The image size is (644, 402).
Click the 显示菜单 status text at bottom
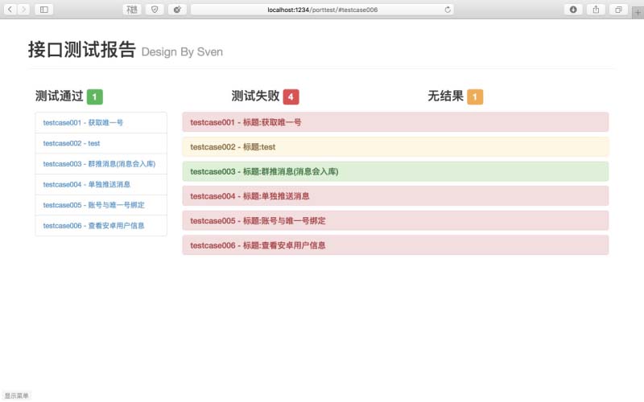pyautogui.click(x=16, y=396)
